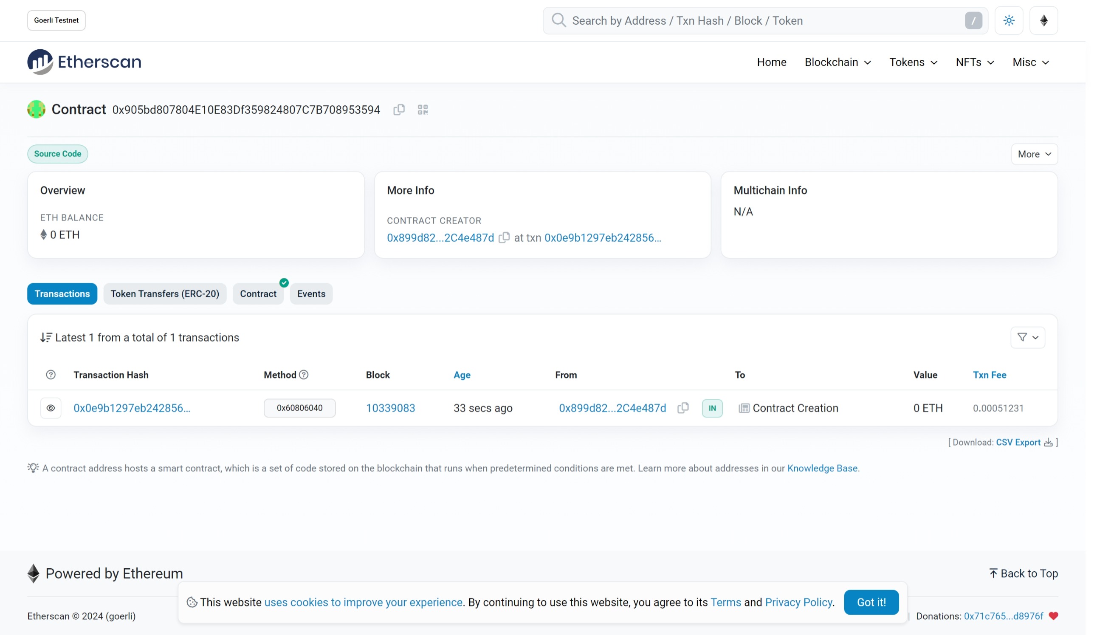Toggle Age column date format
This screenshot has width=1111, height=635.
(462, 375)
